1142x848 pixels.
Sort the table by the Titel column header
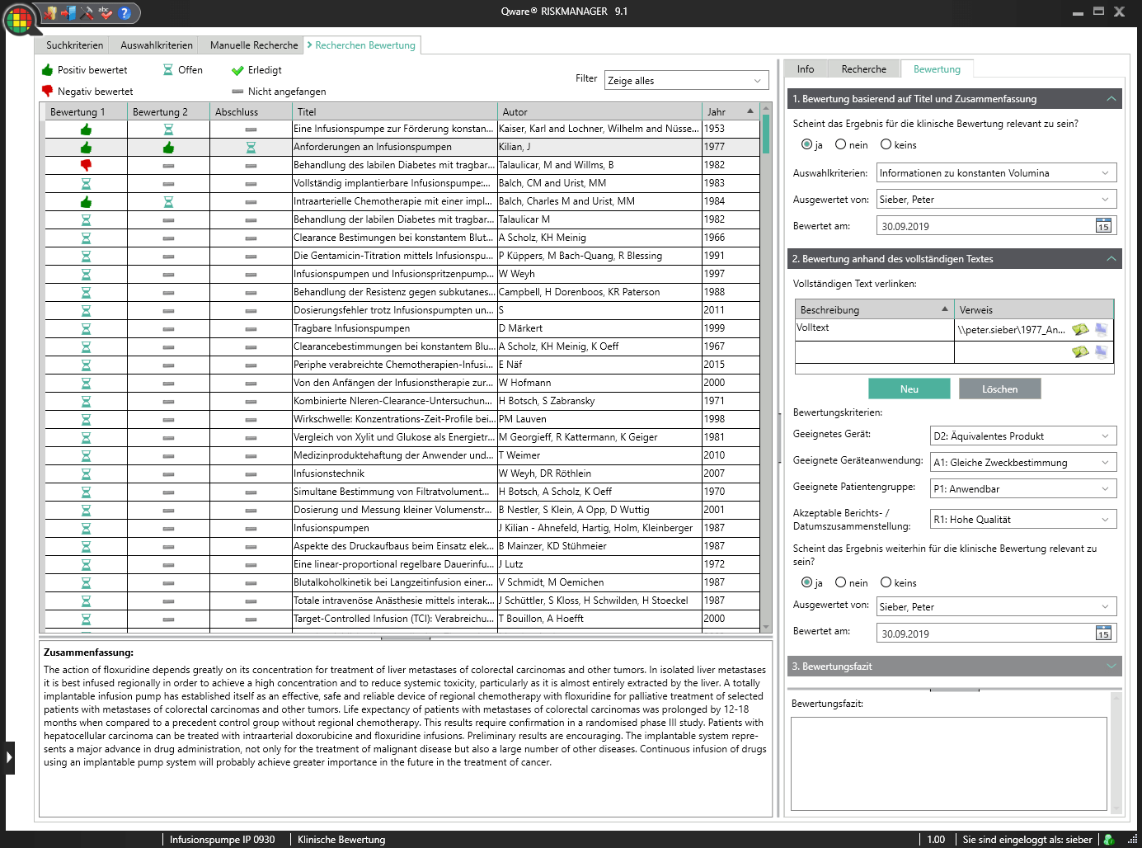coord(395,112)
